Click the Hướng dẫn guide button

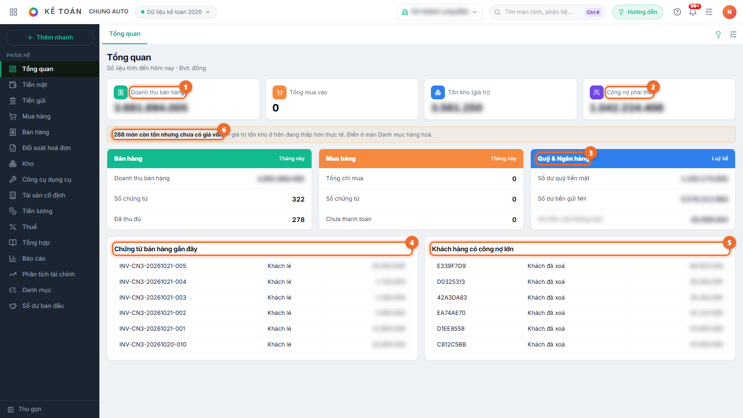pyautogui.click(x=638, y=12)
